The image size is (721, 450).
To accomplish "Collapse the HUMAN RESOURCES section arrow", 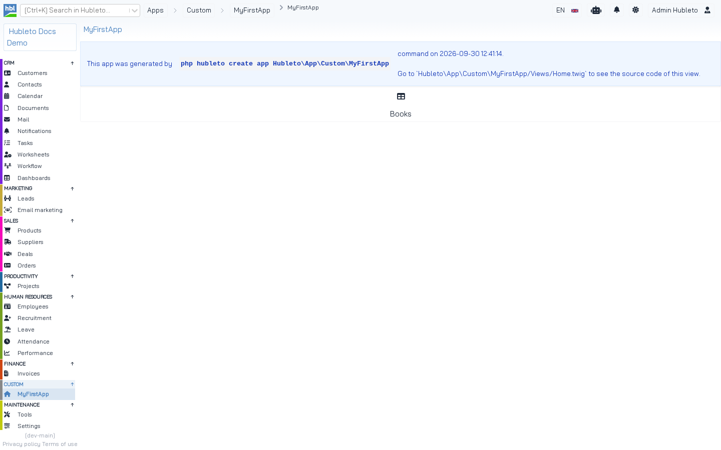I will pyautogui.click(x=72, y=296).
